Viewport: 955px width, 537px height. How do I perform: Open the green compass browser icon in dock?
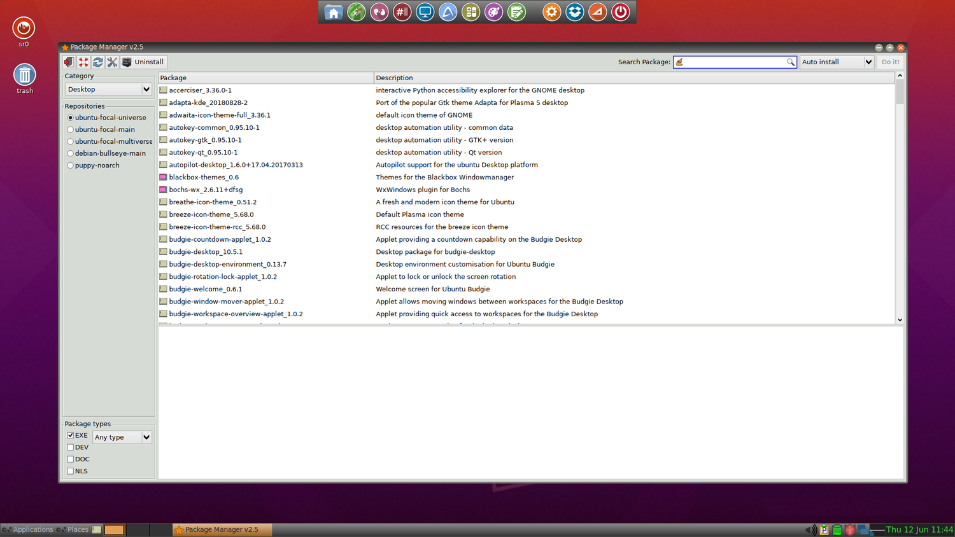(357, 12)
